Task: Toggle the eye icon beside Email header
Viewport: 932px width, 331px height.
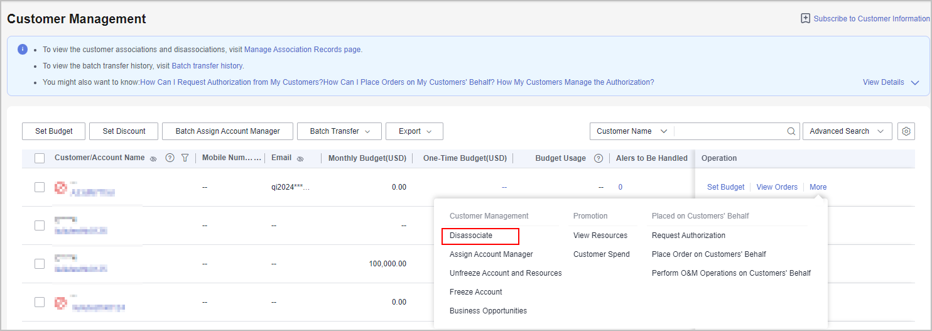Action: point(300,159)
